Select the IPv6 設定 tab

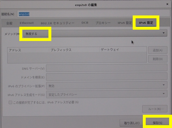146,23
